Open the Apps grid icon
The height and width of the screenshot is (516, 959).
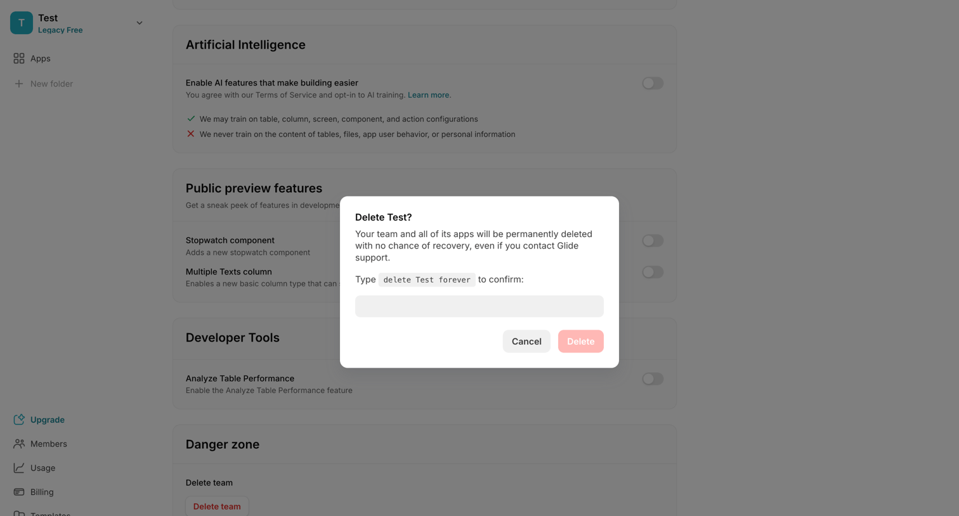19,58
